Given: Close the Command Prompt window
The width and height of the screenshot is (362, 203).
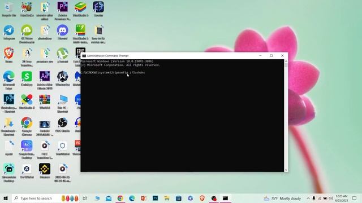Looking at the screenshot, I should (x=282, y=56).
